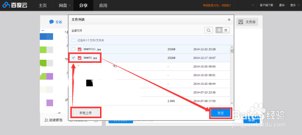Click the date 2014-10-20 09:00

coord(204,66)
